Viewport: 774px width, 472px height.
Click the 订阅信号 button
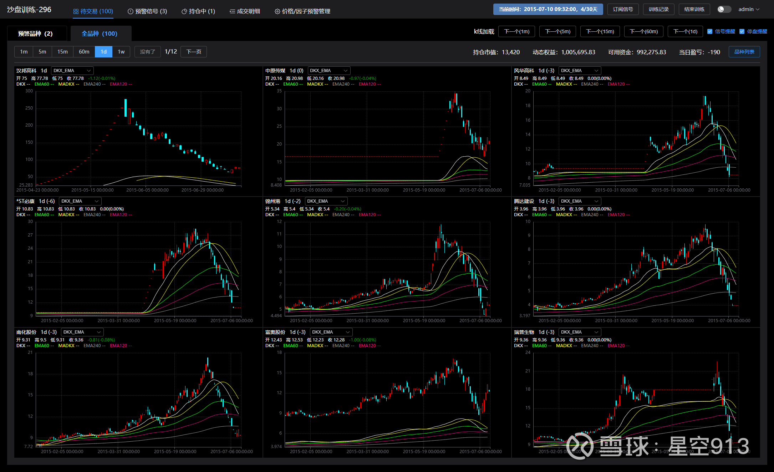pyautogui.click(x=623, y=9)
